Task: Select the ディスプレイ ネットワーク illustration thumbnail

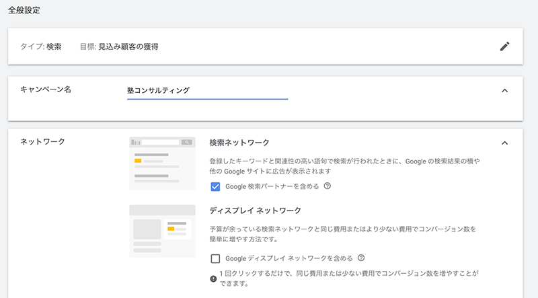Action: point(162,231)
